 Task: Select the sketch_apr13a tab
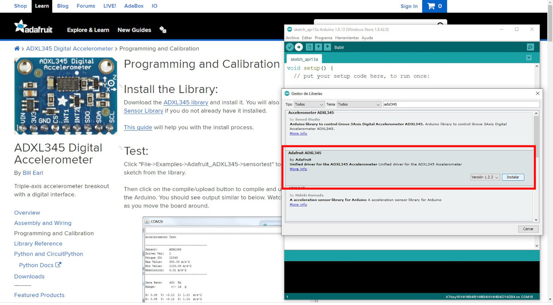(x=304, y=59)
